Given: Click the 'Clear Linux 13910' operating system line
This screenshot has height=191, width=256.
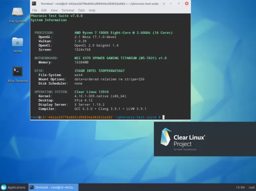Looking at the screenshot, I should pyautogui.click(x=91, y=92).
